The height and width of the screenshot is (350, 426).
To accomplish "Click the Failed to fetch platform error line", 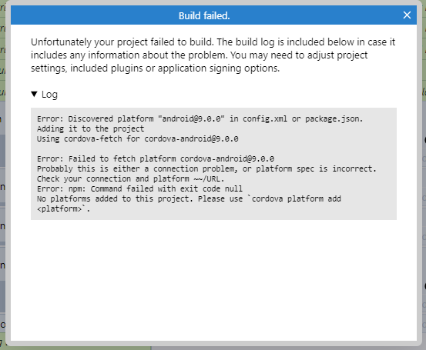I will point(156,158).
